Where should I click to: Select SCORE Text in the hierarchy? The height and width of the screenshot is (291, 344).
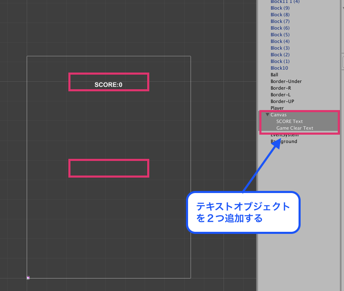tap(289, 121)
